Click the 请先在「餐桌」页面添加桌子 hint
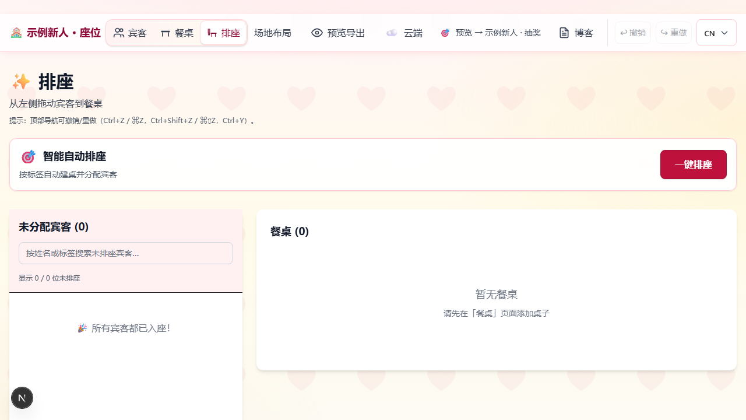 pyautogui.click(x=497, y=313)
